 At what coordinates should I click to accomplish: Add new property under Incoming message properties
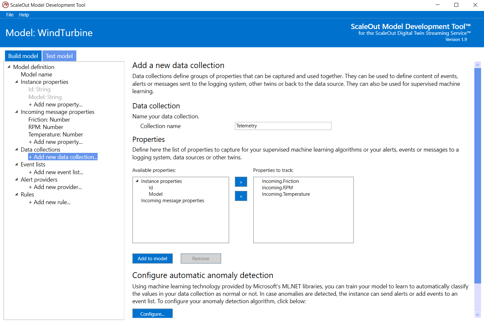[x=55, y=142]
